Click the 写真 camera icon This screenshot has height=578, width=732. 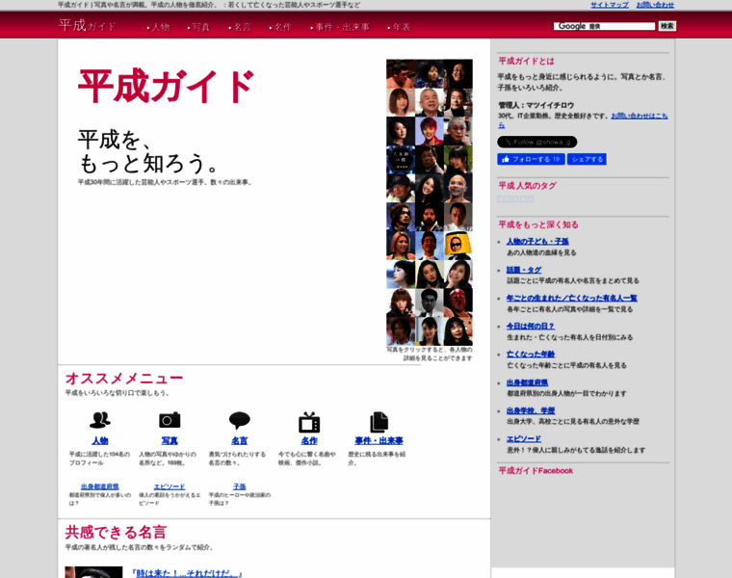tap(170, 420)
